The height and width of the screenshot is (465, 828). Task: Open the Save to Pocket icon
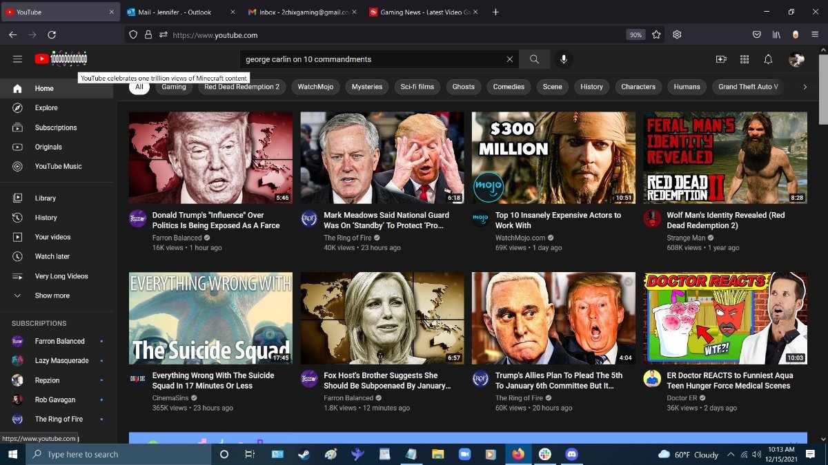(x=757, y=34)
